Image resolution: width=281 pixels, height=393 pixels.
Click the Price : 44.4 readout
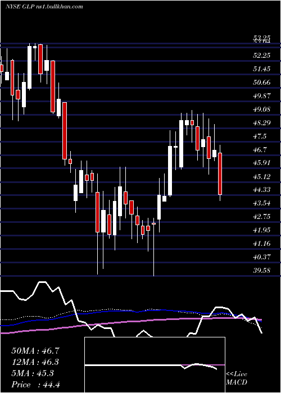coord(35,385)
